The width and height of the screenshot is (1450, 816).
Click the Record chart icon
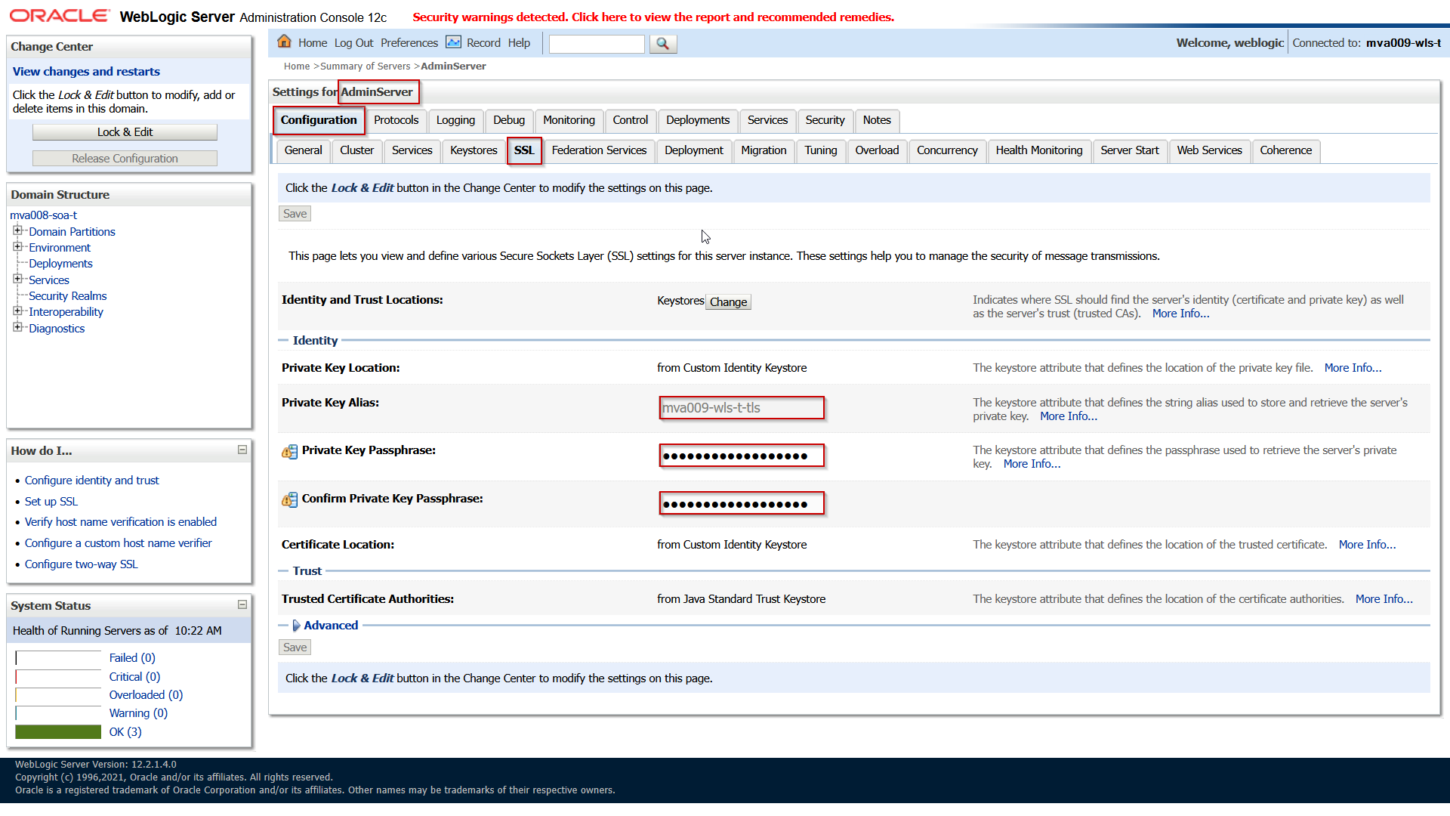tap(453, 42)
